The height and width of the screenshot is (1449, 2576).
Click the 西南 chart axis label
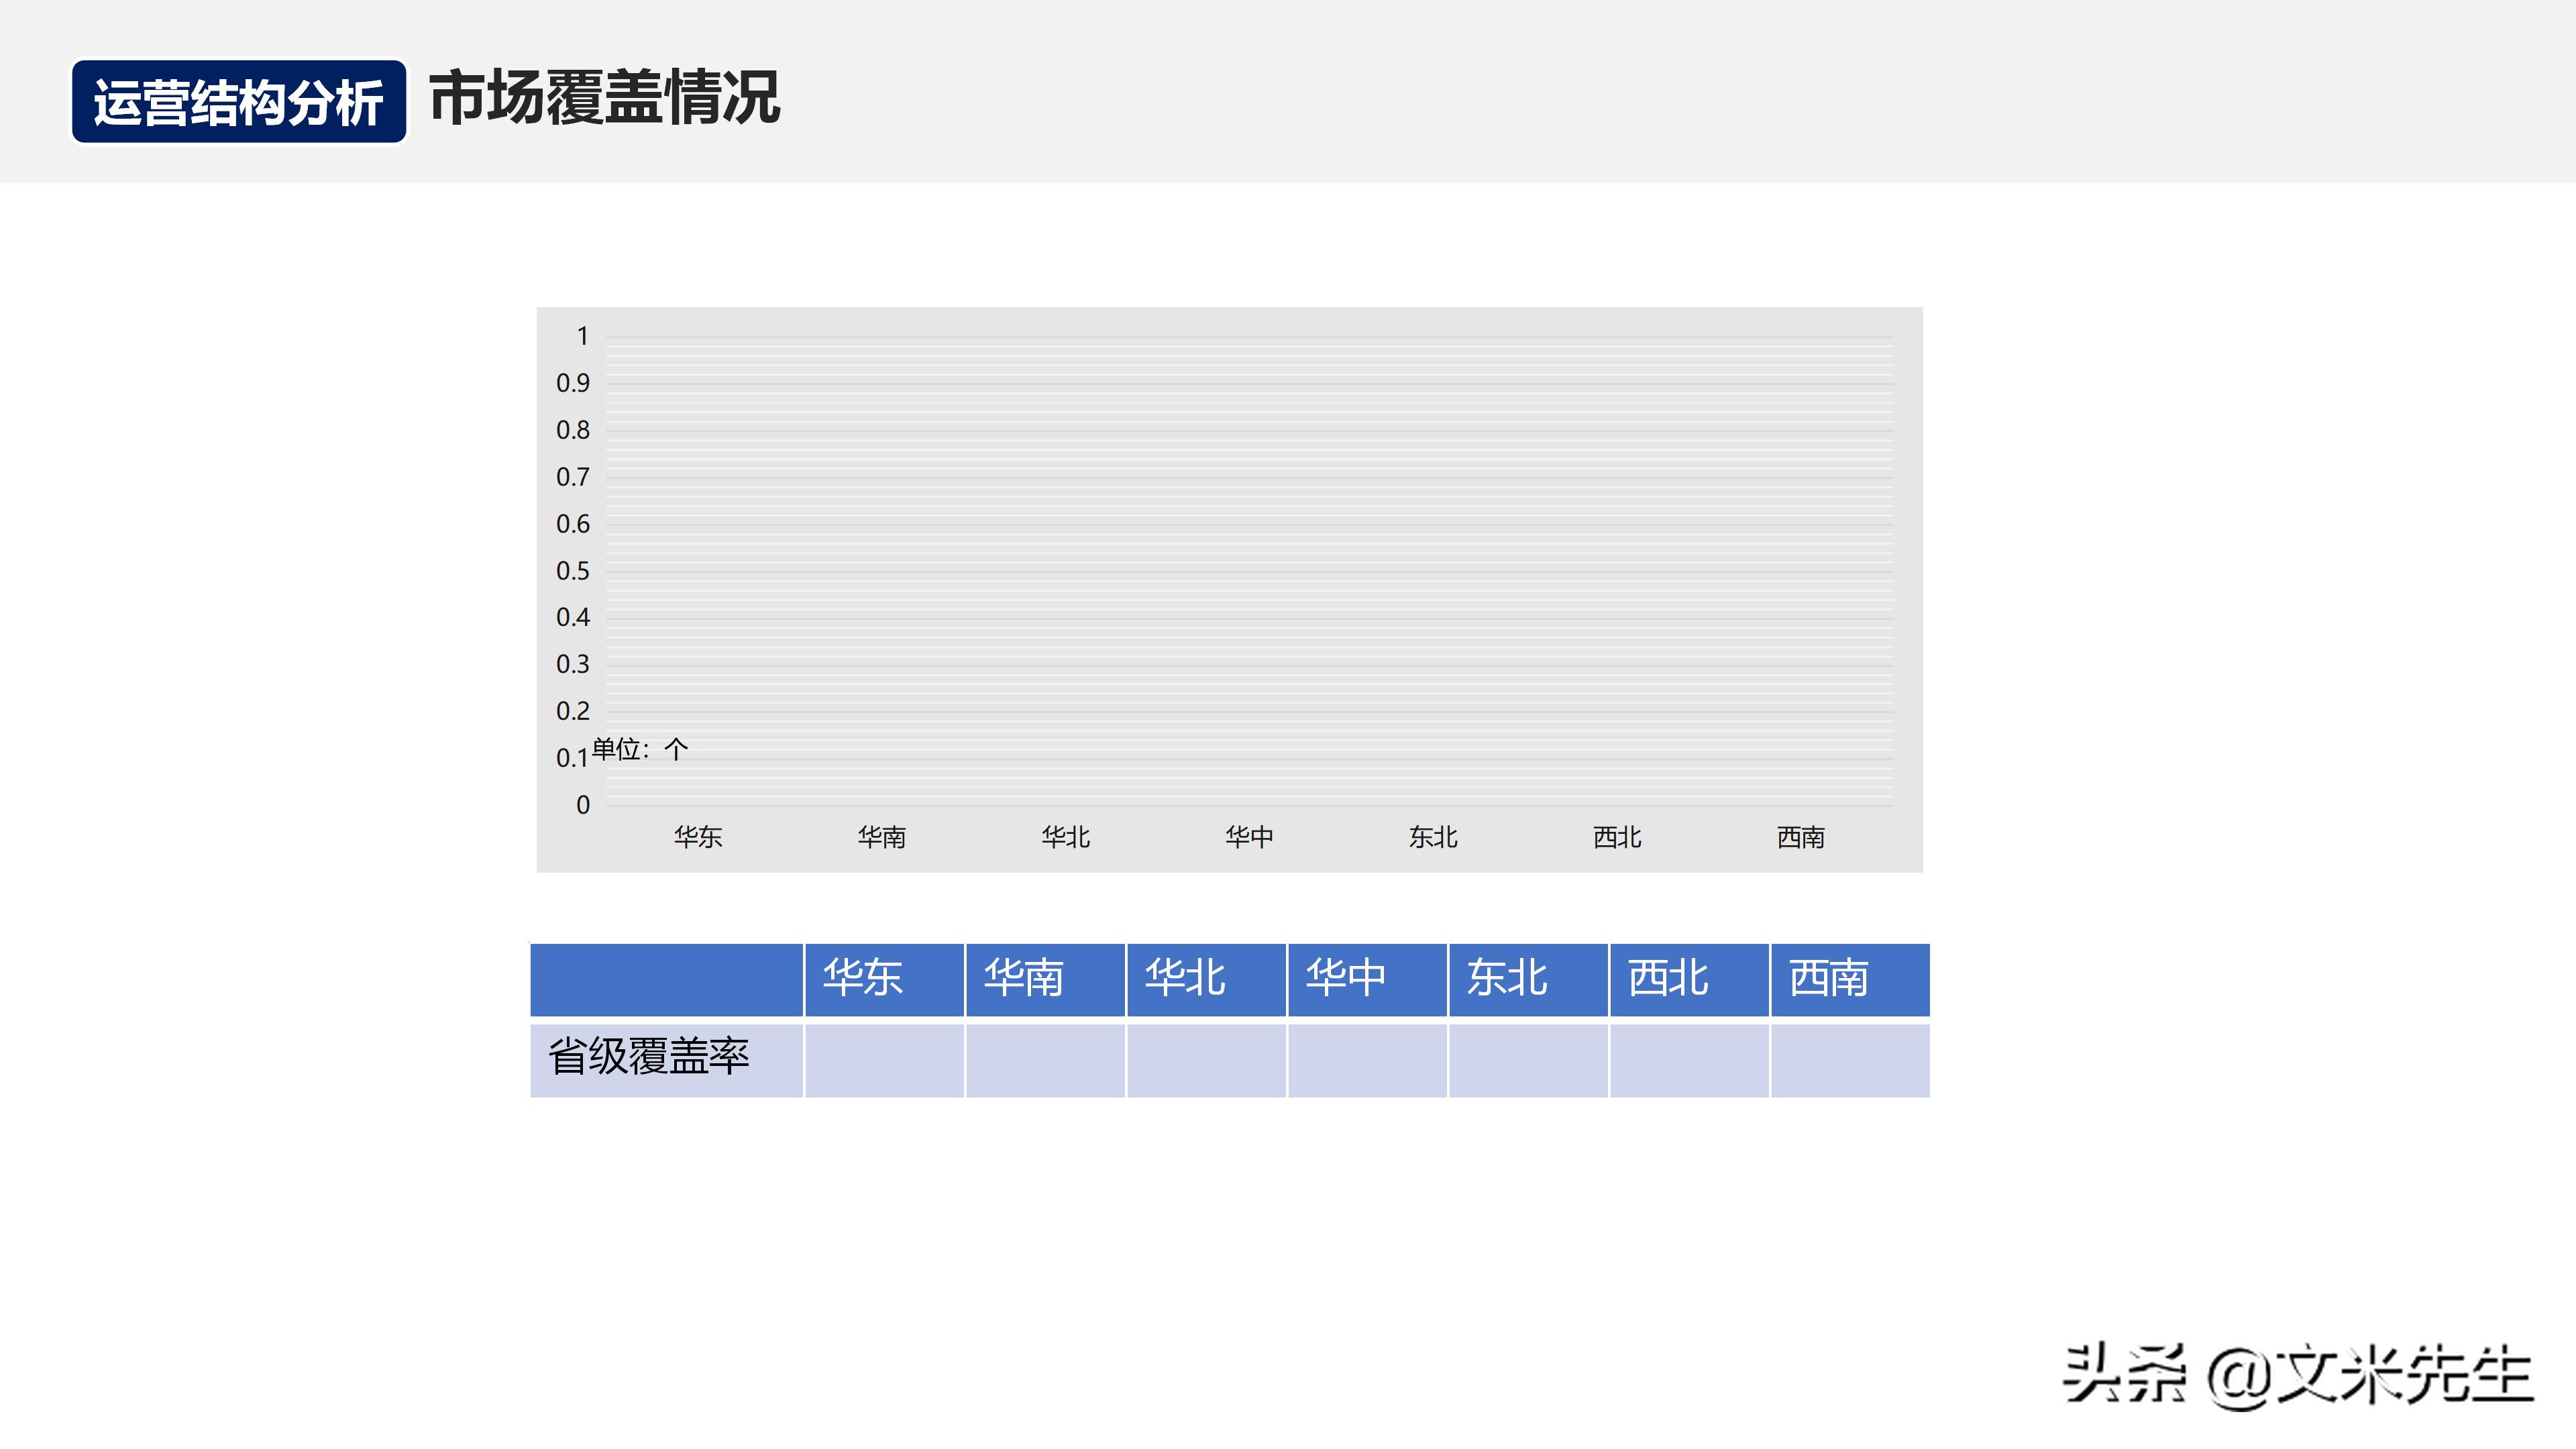pos(1802,838)
